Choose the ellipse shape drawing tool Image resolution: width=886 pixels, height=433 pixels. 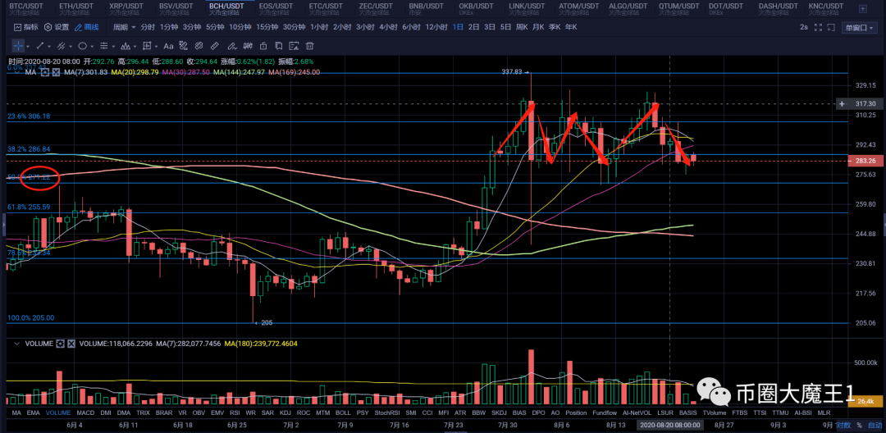84,45
